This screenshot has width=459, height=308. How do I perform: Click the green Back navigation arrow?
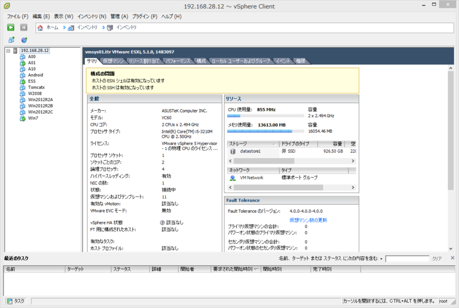pyautogui.click(x=11, y=27)
